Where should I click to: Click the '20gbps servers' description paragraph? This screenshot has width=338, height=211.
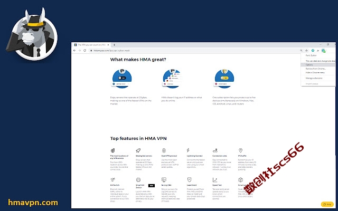coord(131,101)
